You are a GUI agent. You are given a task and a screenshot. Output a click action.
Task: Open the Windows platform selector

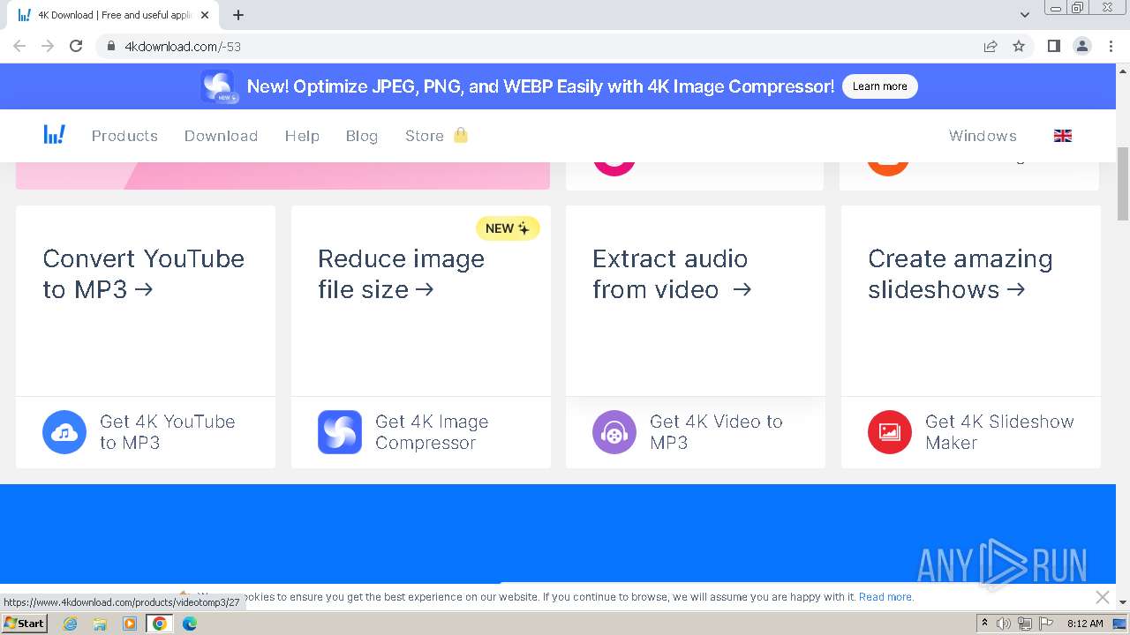pyautogui.click(x=983, y=136)
